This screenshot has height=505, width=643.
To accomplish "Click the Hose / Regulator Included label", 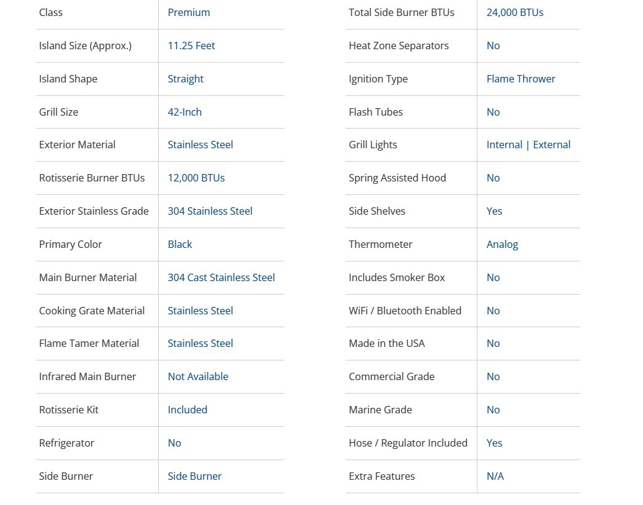I will point(408,443).
